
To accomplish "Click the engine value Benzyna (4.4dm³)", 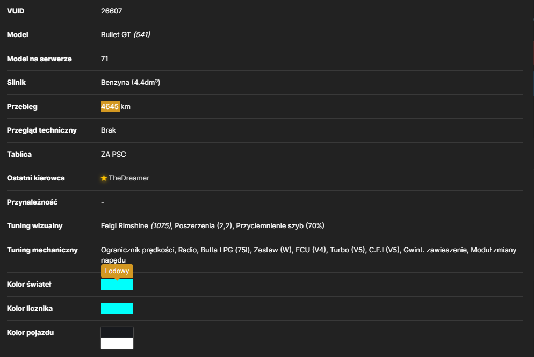I will pos(131,82).
